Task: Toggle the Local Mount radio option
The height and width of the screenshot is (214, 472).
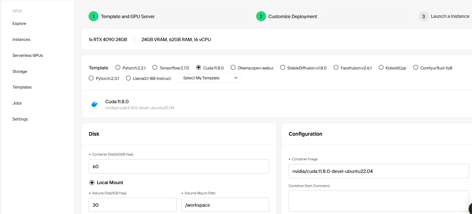Action: (x=92, y=183)
